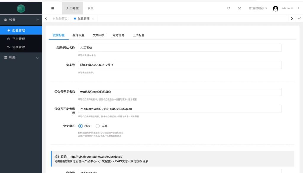
Task: Open the 定时任务 tab
Action: point(118,35)
